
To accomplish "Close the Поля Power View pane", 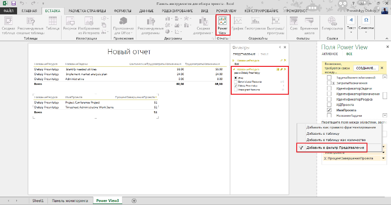I will click(388, 46).
